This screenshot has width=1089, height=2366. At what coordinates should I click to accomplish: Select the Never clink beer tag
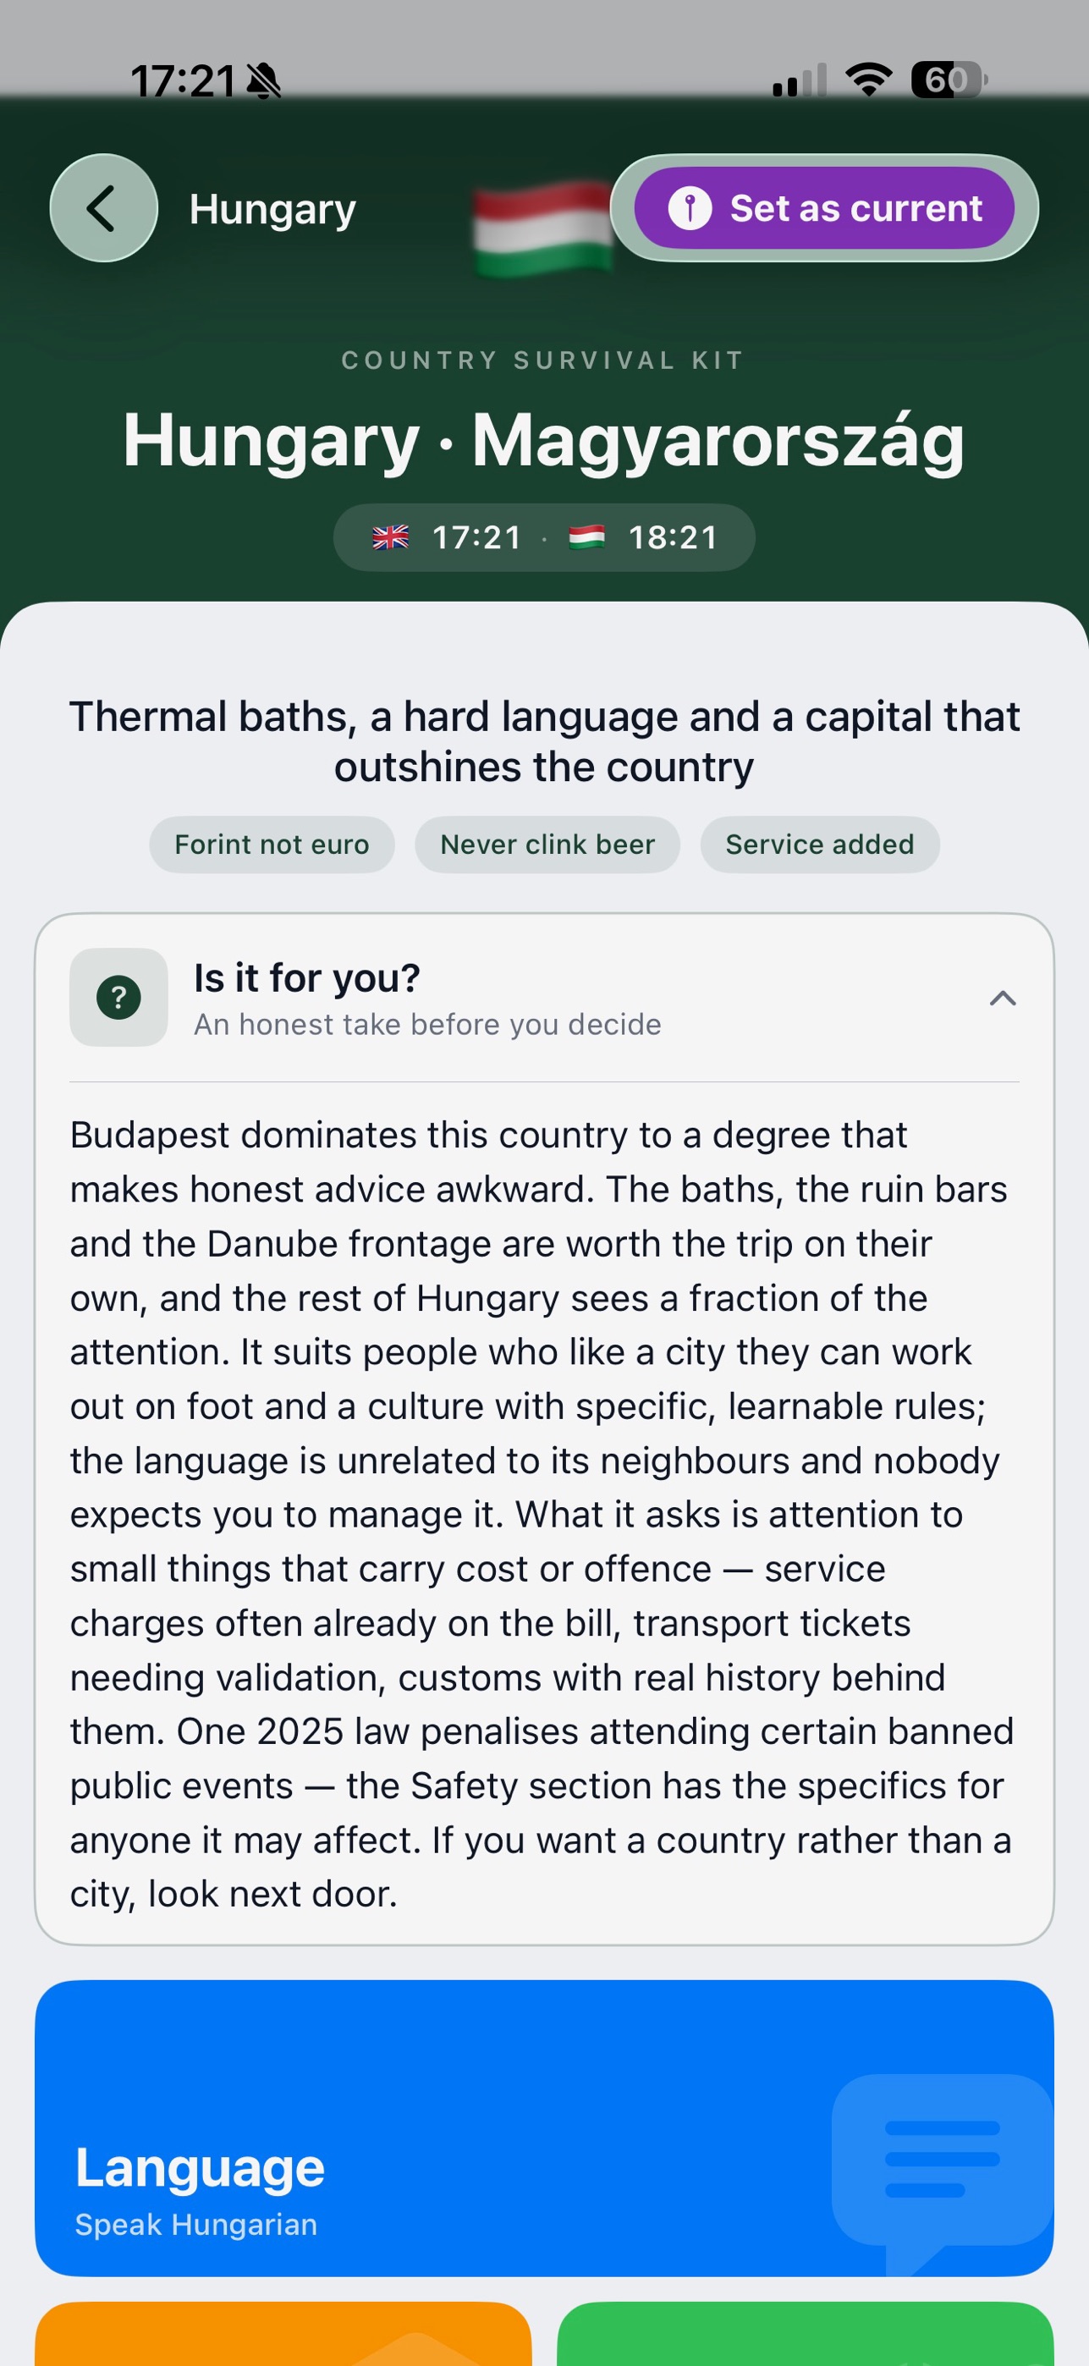point(547,844)
